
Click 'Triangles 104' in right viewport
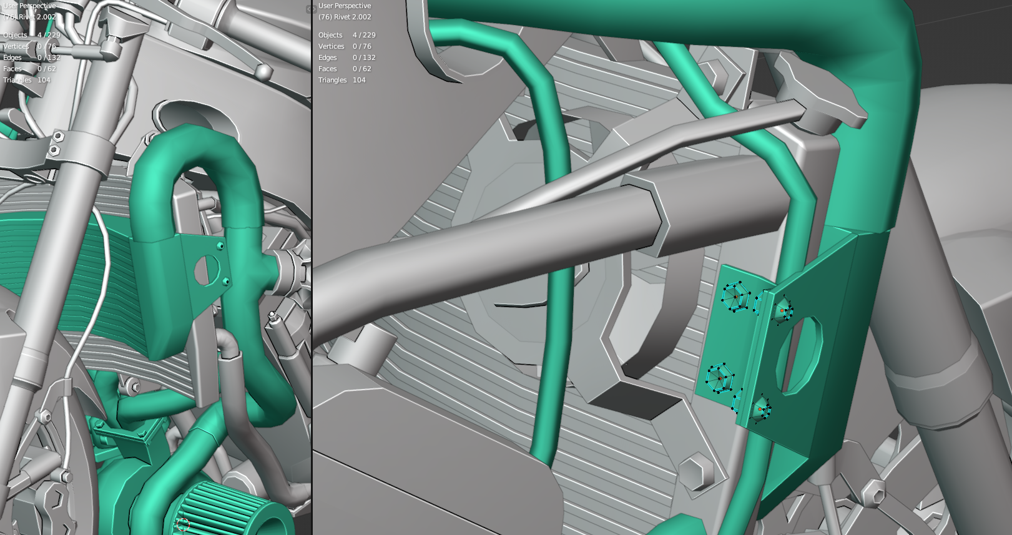pyautogui.click(x=341, y=80)
